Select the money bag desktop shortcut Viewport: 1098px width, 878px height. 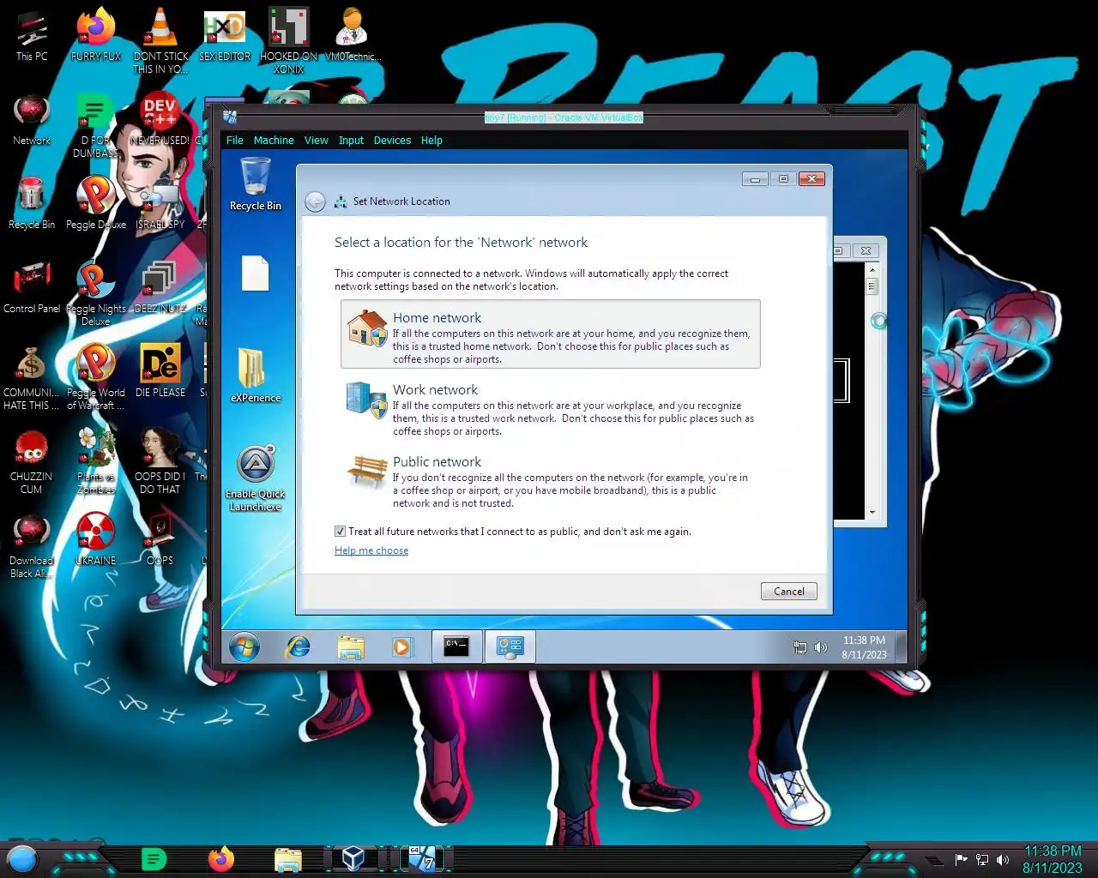point(32,377)
